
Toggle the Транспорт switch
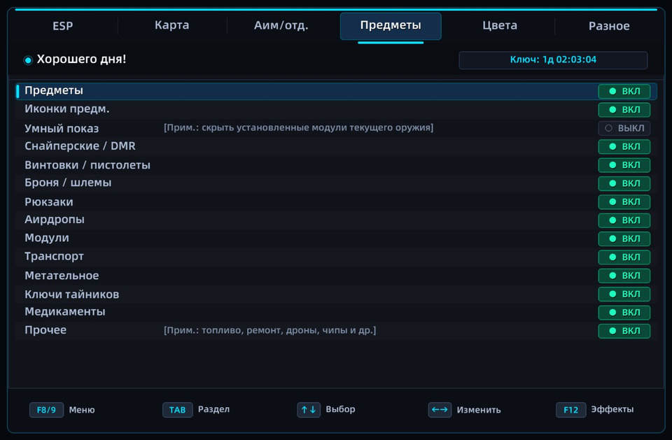(624, 257)
